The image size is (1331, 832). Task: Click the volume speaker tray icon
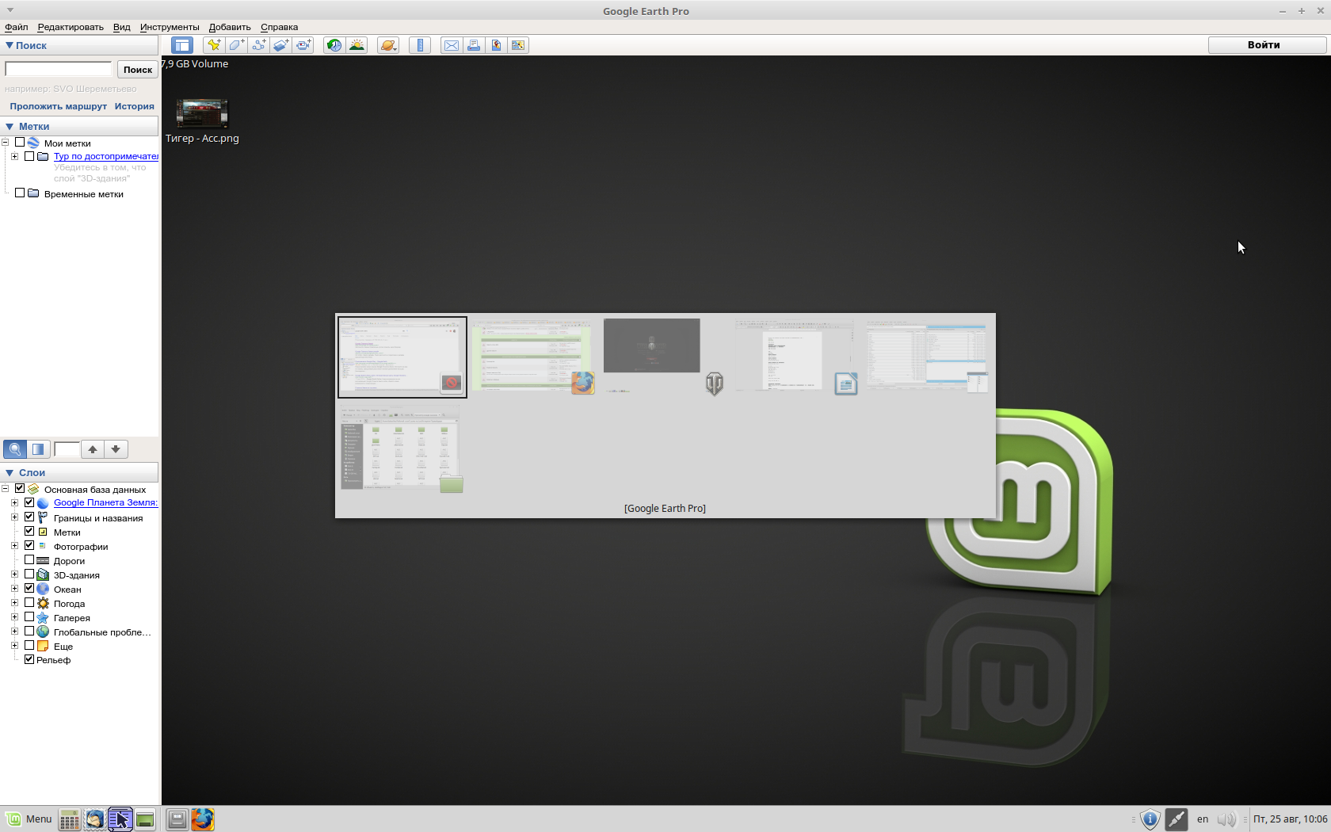(1226, 819)
